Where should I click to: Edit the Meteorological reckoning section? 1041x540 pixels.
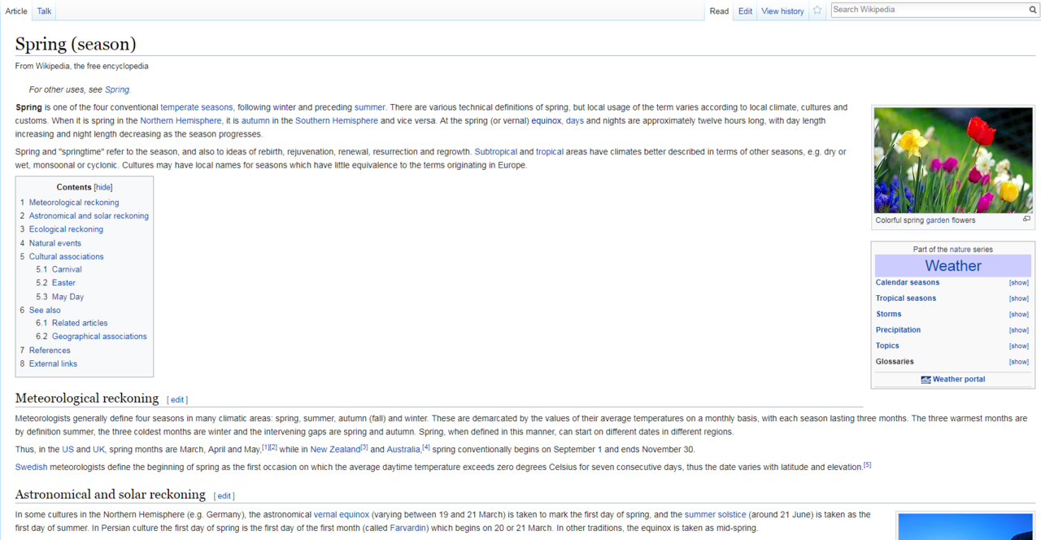coord(177,400)
